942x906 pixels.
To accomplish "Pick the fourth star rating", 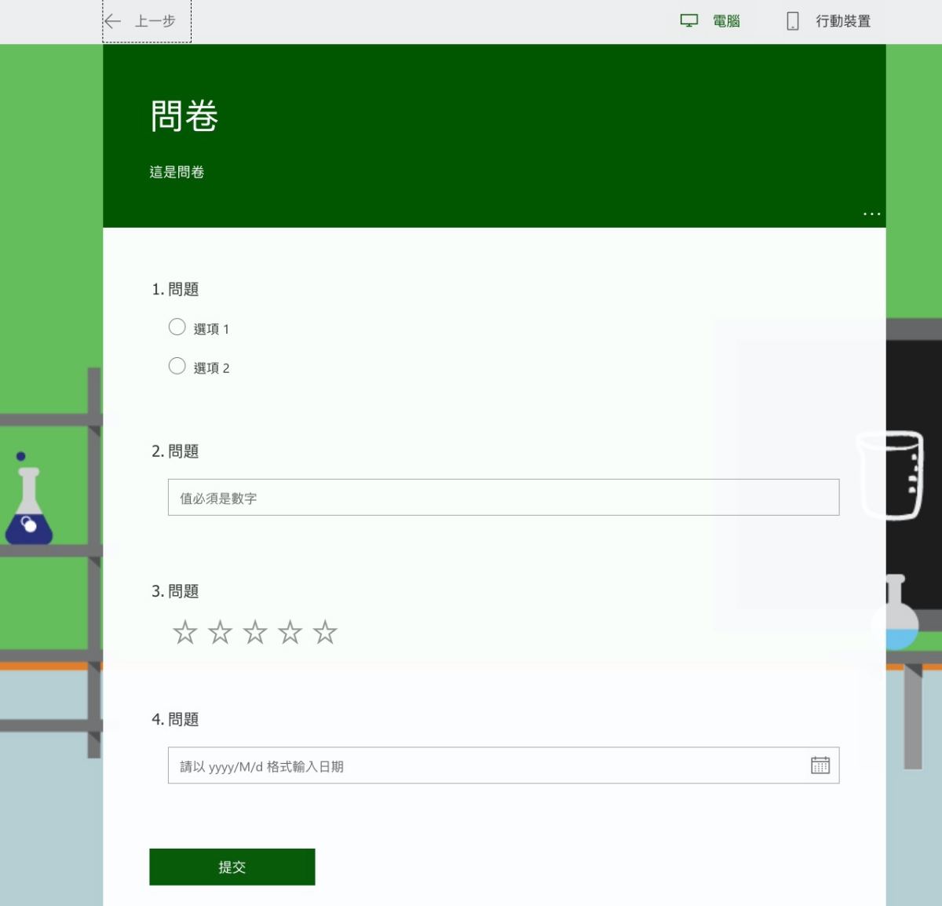I will pos(290,632).
